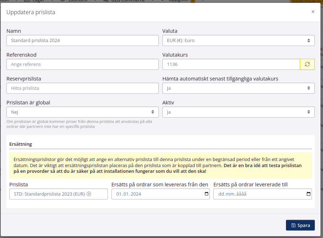Click the Spara save button
Screen dimensions: 323x238
[300, 225]
